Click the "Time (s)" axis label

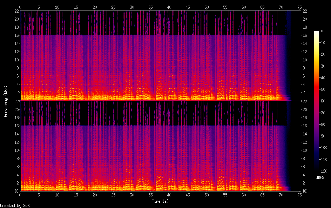click(160, 201)
